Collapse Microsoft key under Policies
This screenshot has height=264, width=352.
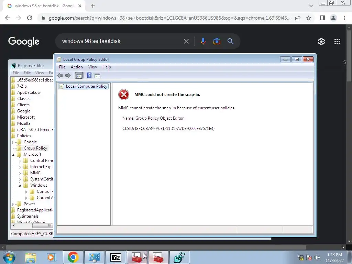coord(13,154)
